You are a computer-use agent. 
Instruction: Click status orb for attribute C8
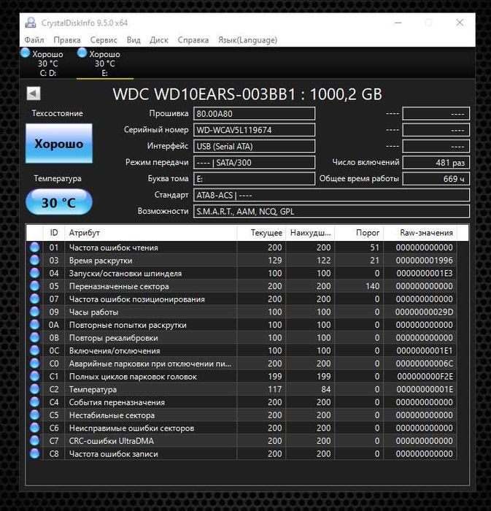click(x=34, y=453)
